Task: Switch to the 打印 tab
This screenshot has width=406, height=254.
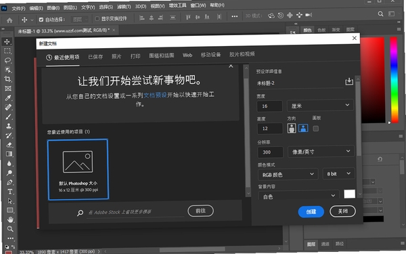Action: [x=135, y=56]
